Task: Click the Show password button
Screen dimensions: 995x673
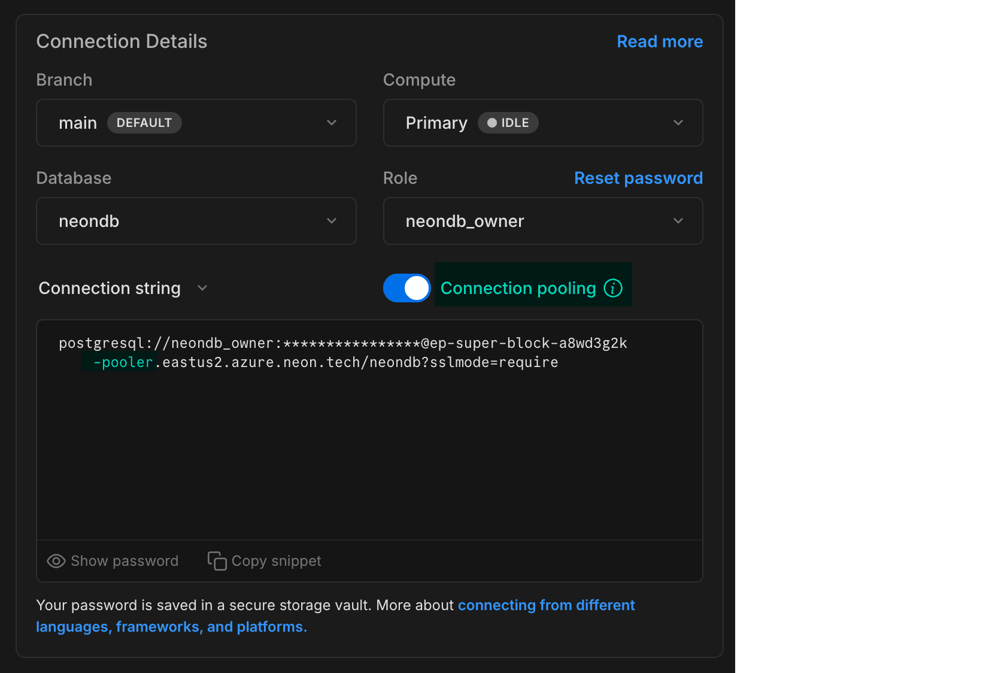Action: 112,561
